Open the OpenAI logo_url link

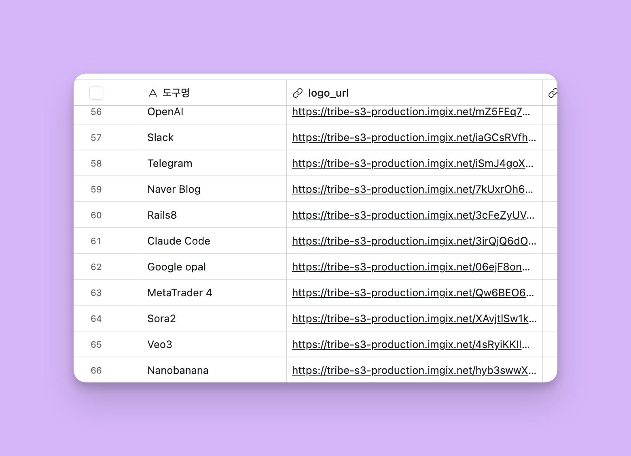point(411,112)
